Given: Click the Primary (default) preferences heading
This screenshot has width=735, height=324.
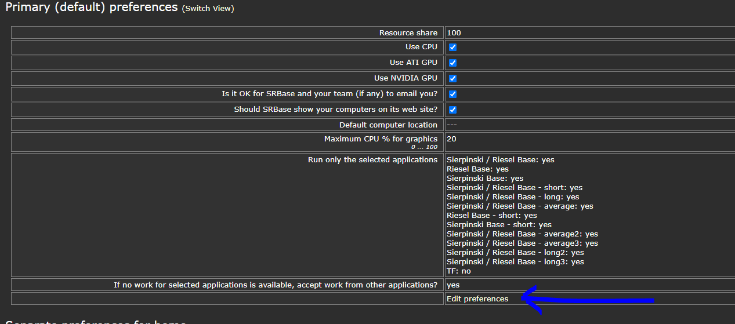Looking at the screenshot, I should click(x=91, y=8).
